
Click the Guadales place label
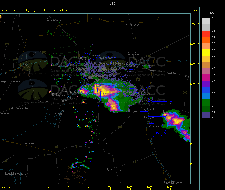[133, 54]
